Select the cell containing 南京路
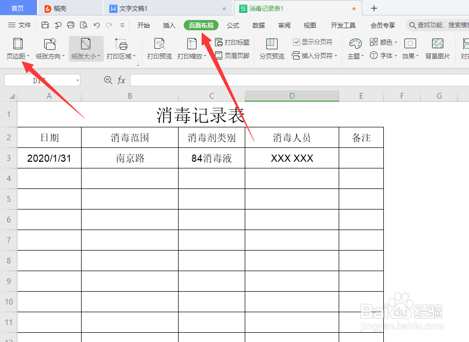This screenshot has height=342, width=469. pyautogui.click(x=129, y=158)
